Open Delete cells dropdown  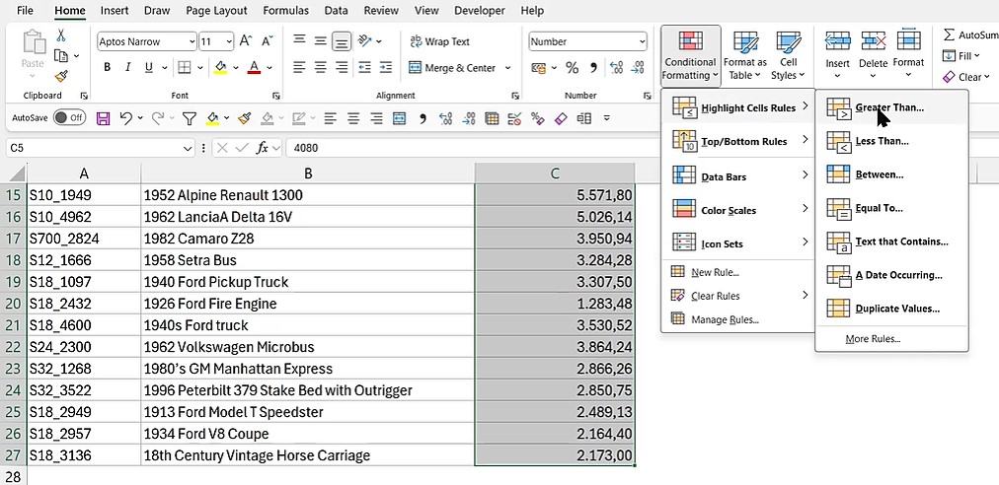[873, 76]
